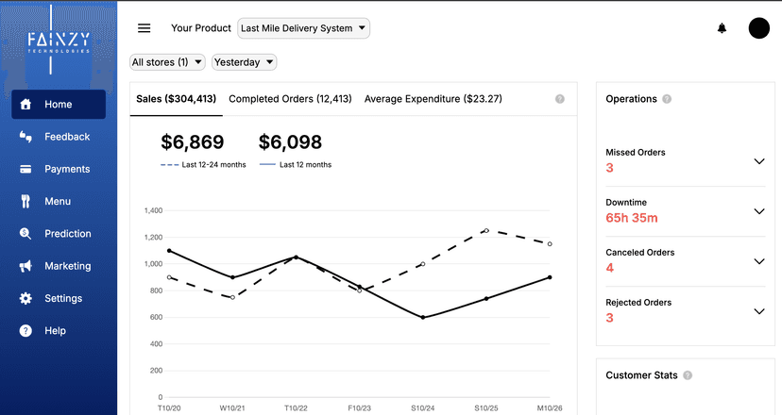
Task: Select the Average Expenditure tab
Action: tap(433, 99)
